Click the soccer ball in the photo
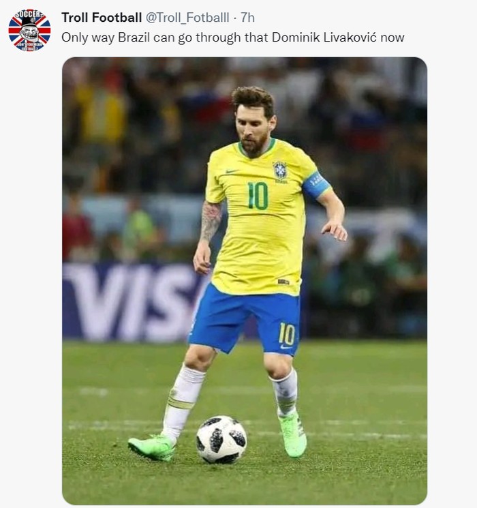The width and height of the screenshot is (477, 508). [x=221, y=439]
